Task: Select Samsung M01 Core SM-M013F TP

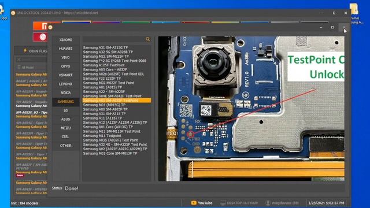Action: pos(110,153)
